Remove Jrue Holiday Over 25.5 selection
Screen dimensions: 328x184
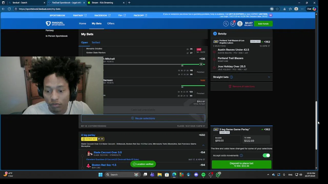214,68
